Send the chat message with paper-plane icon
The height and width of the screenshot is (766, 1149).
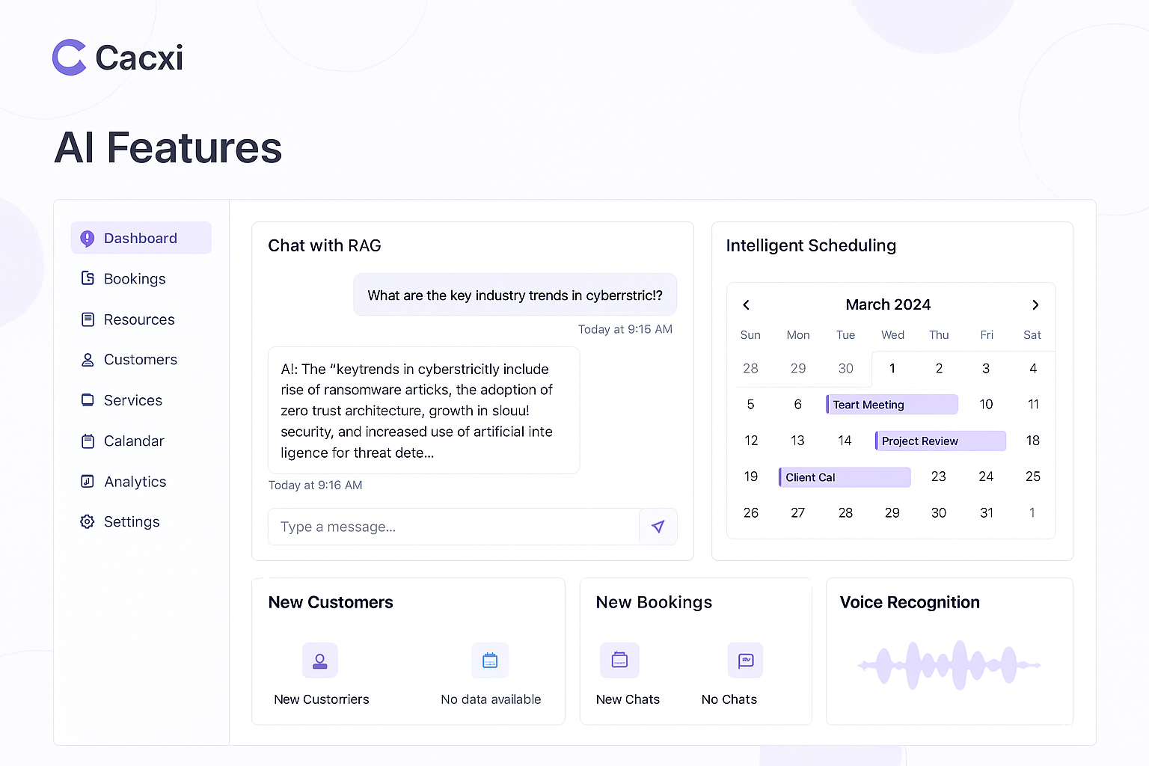(x=658, y=527)
